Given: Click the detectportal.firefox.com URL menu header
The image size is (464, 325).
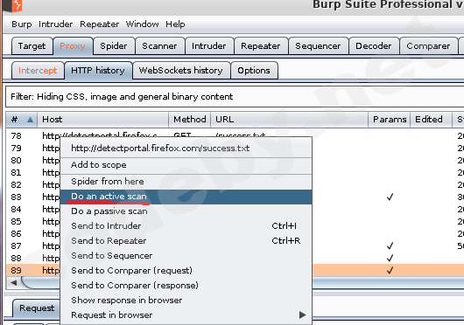Looking at the screenshot, I should [186, 148].
